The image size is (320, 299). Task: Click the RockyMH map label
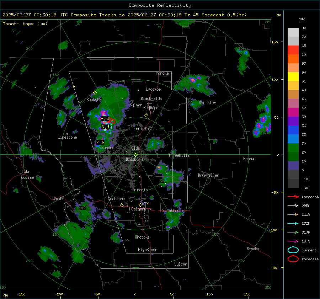click(x=94, y=100)
